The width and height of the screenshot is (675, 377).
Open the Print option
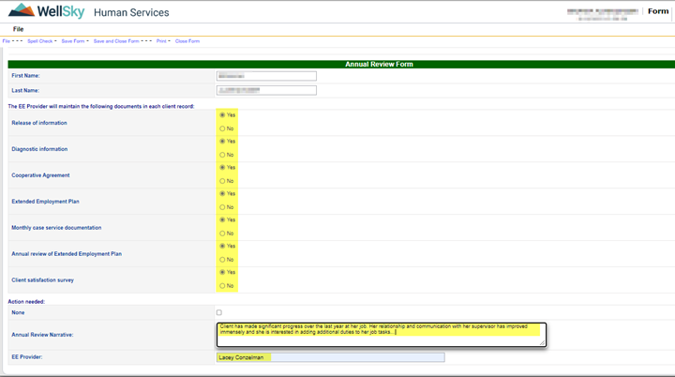tap(162, 41)
